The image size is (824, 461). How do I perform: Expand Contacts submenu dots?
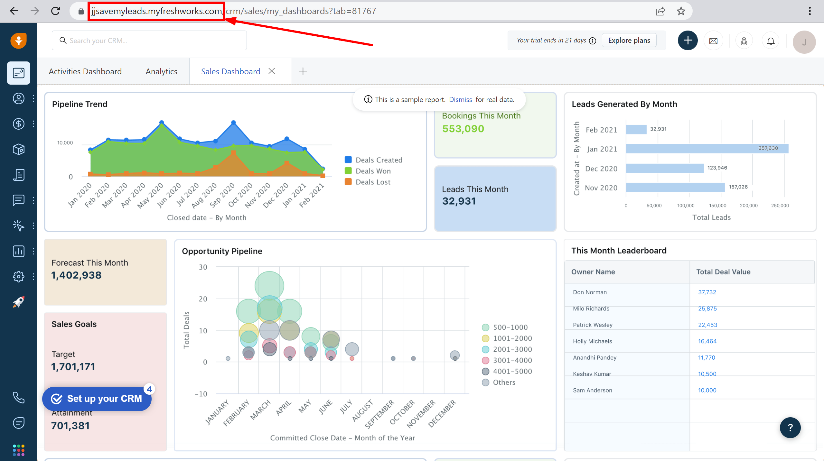click(33, 98)
